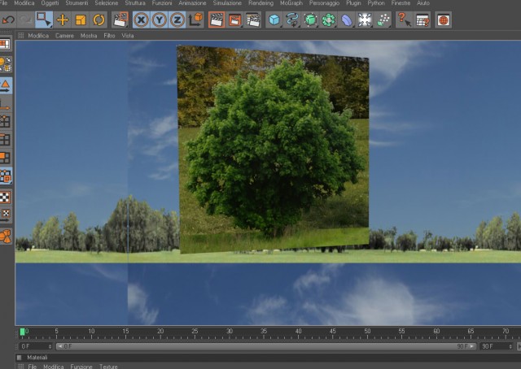
Task: Click the viewport Mostra menu
Action: tap(89, 36)
